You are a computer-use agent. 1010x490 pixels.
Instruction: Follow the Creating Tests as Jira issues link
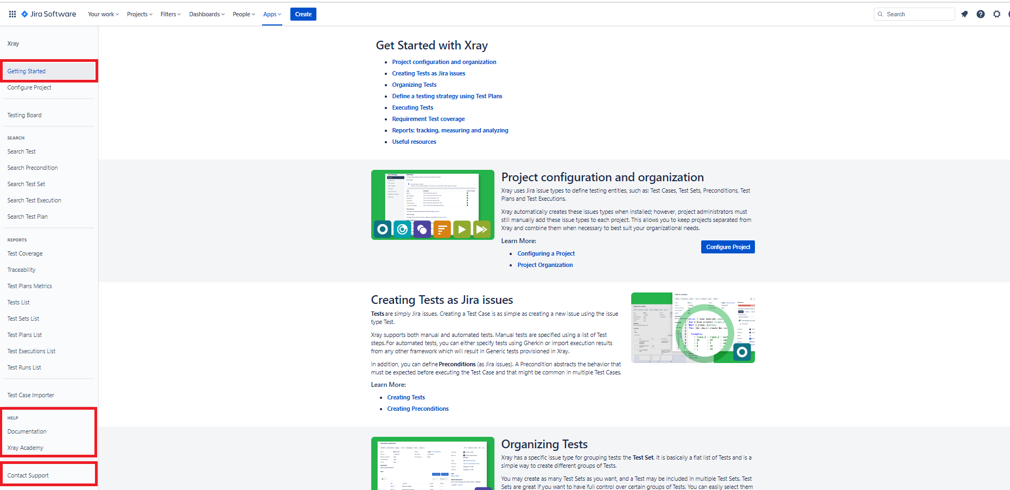tap(429, 73)
